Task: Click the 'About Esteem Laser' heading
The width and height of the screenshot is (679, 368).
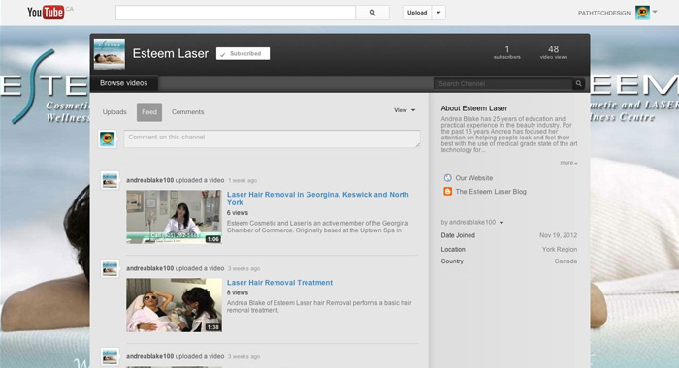Action: [474, 108]
